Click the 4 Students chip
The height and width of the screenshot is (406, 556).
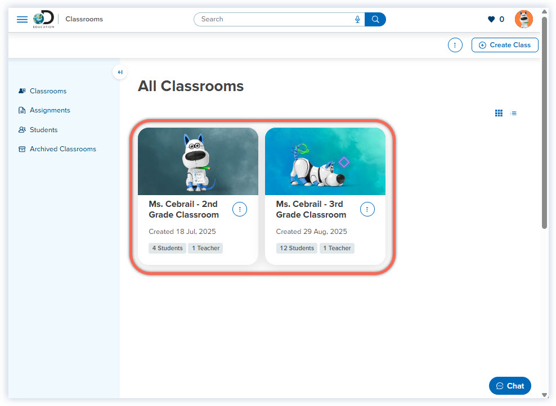coord(167,248)
